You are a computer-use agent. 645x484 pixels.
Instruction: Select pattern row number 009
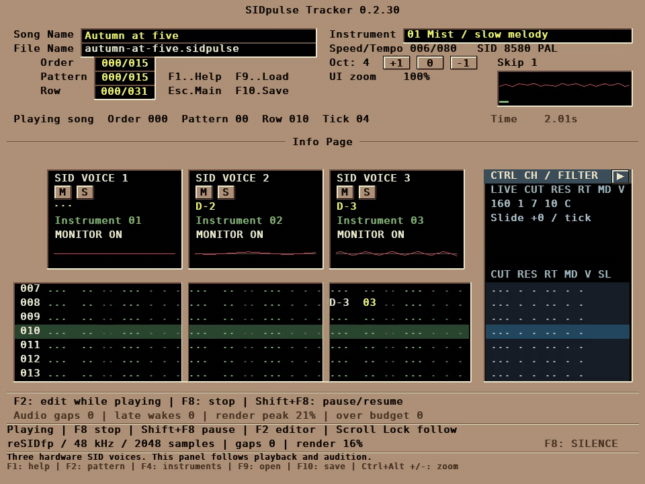(x=30, y=317)
